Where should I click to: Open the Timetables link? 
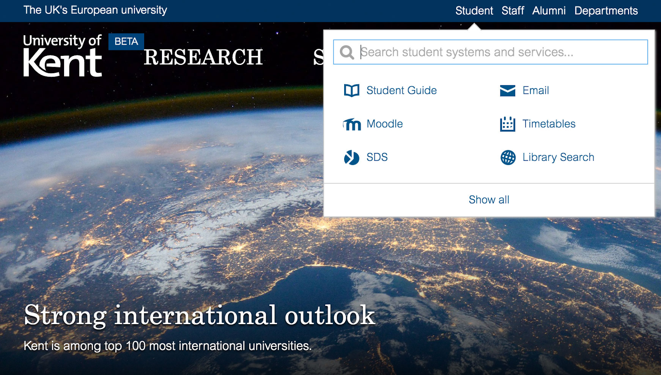click(x=549, y=124)
